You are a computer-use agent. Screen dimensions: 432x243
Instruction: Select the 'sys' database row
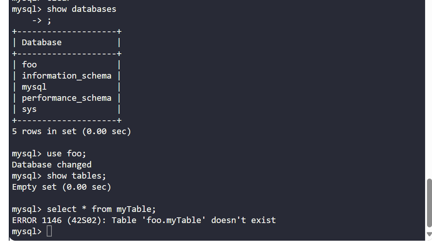[x=66, y=109]
